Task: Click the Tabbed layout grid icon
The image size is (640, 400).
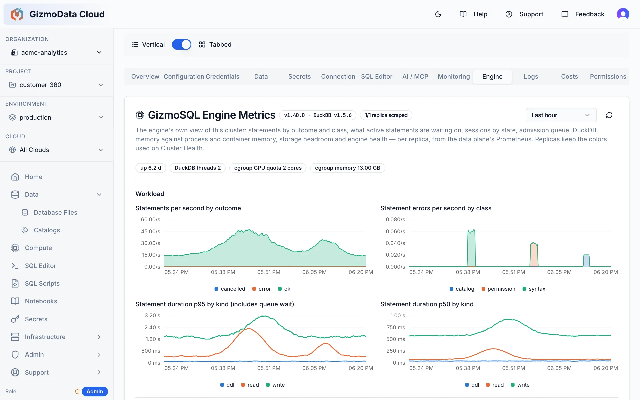Action: [x=202, y=44]
